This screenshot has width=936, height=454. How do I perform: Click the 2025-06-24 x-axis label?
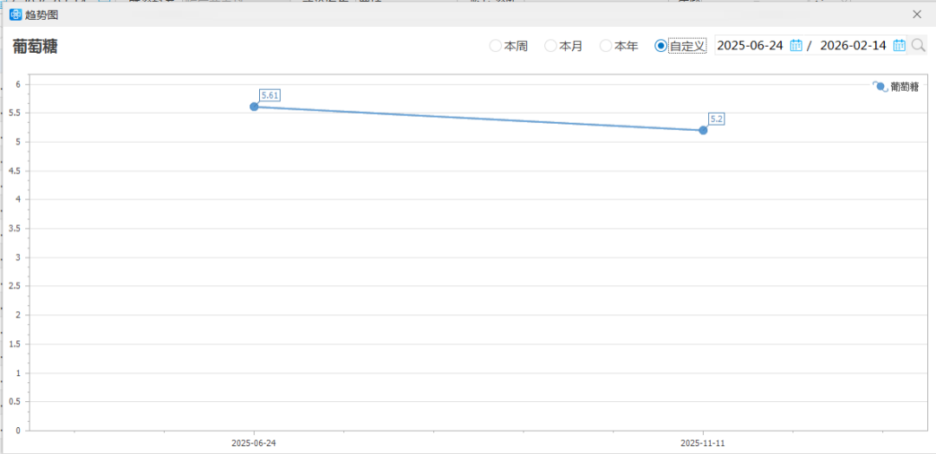254,443
